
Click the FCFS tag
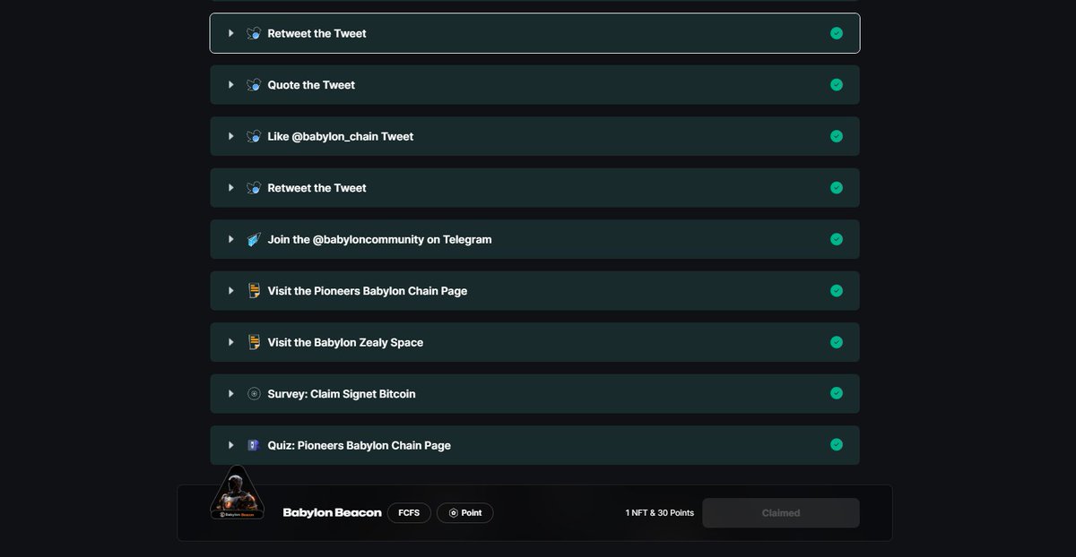coord(409,513)
